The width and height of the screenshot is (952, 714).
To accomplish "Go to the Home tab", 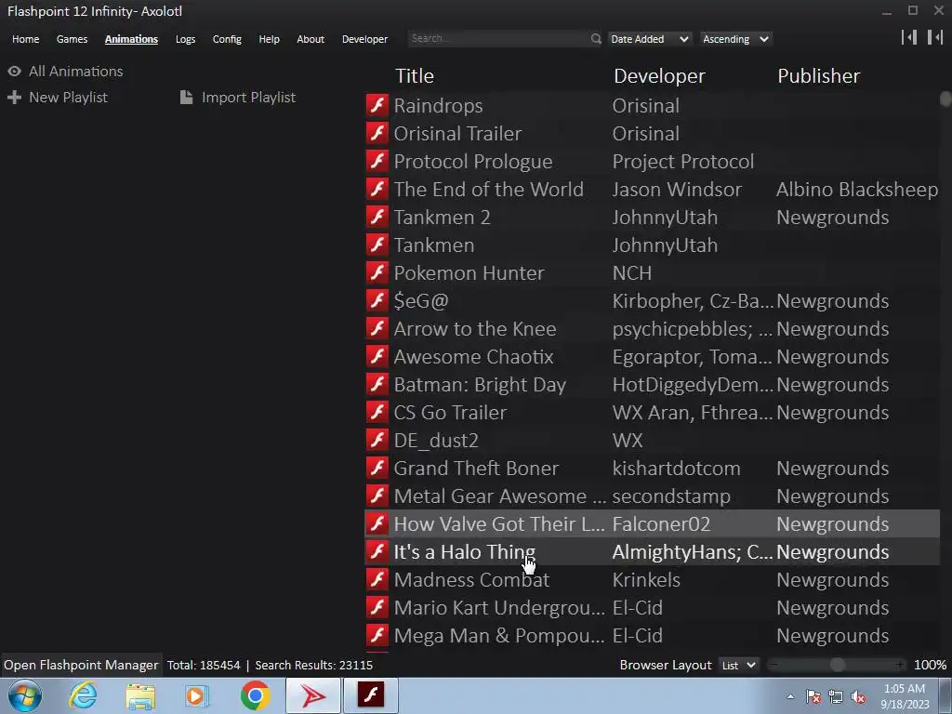I will pos(25,39).
